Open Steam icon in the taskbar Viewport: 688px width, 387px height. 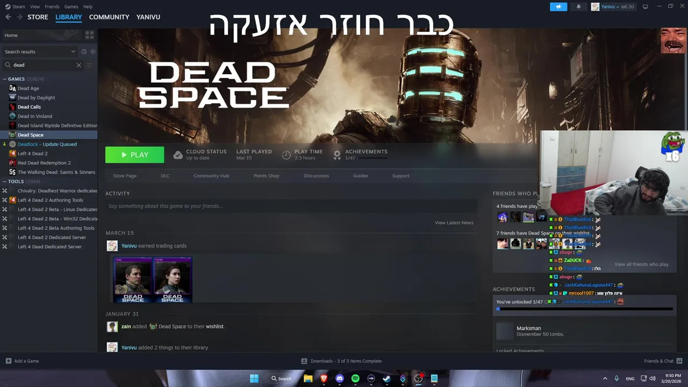click(x=386, y=378)
